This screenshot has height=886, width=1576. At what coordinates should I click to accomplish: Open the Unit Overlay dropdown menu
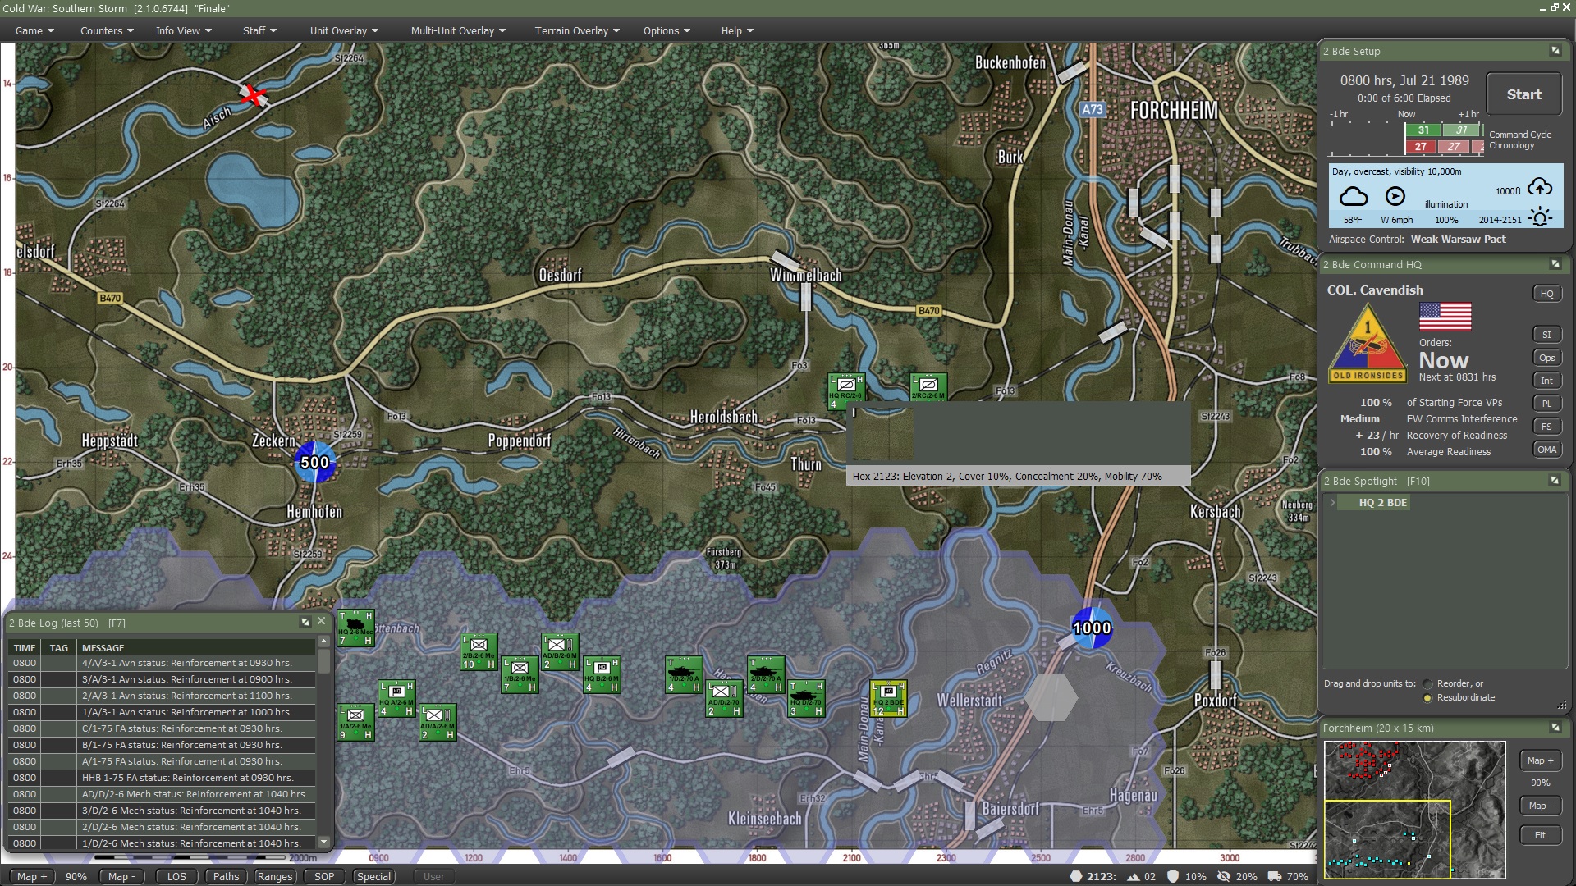[x=344, y=30]
